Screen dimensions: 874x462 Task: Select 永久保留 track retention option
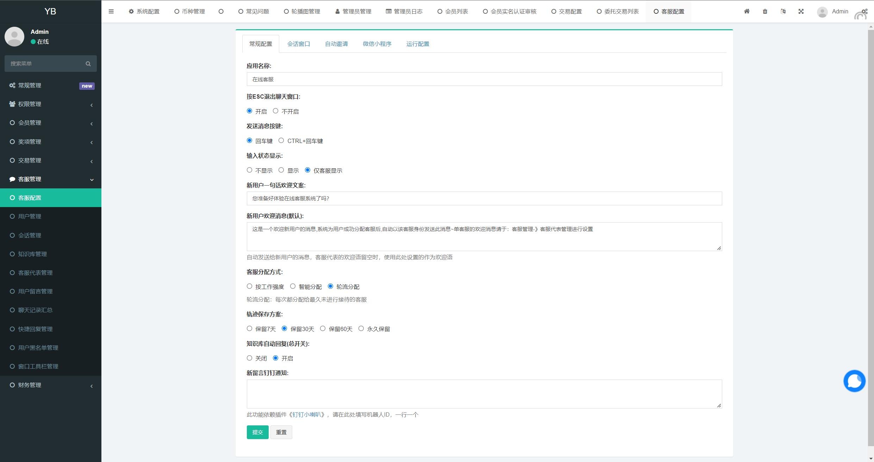361,329
